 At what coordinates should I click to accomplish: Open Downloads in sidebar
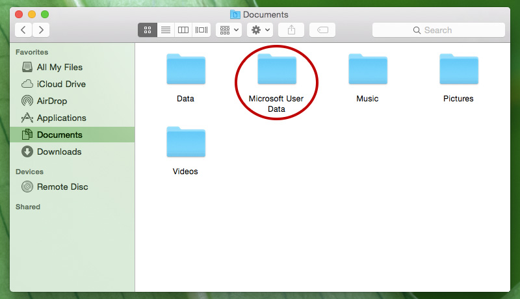(x=72, y=151)
